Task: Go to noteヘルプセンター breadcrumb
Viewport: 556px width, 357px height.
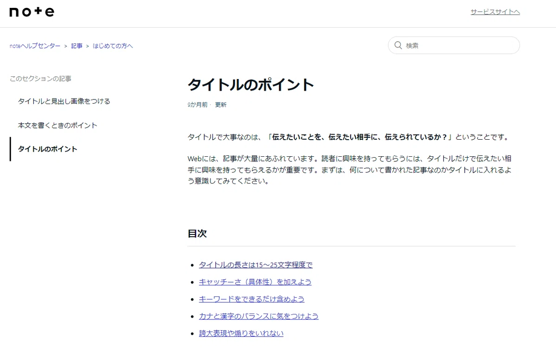Action: [35, 46]
